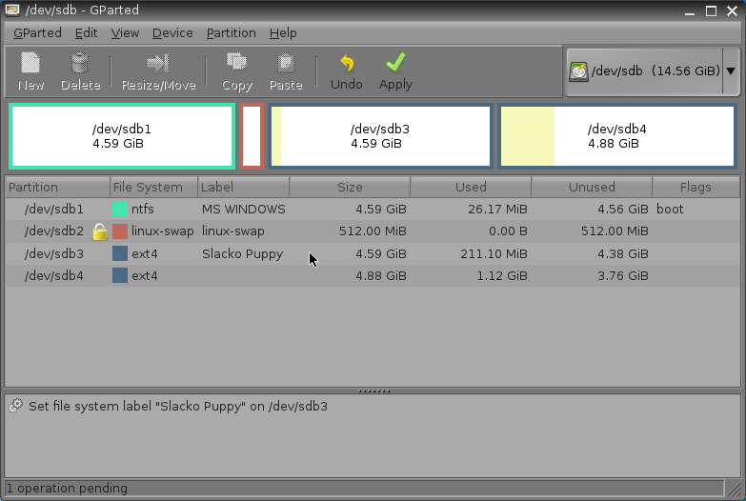Click the 0.00 B used cell

tap(508, 231)
